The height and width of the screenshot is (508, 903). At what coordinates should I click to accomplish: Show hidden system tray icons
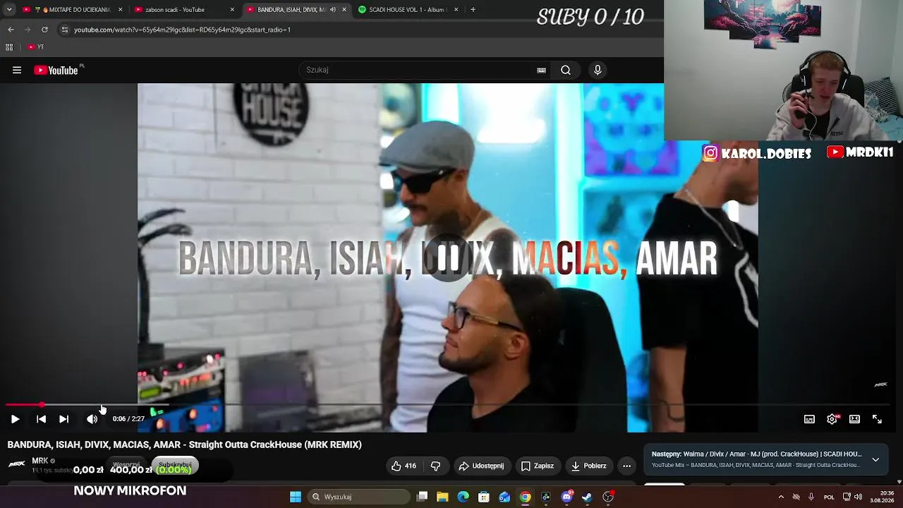[x=781, y=497]
